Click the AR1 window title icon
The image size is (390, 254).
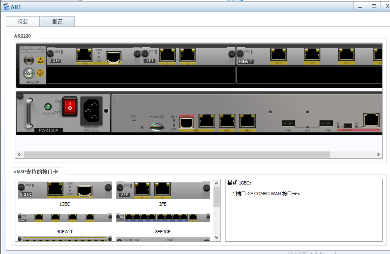(6, 7)
